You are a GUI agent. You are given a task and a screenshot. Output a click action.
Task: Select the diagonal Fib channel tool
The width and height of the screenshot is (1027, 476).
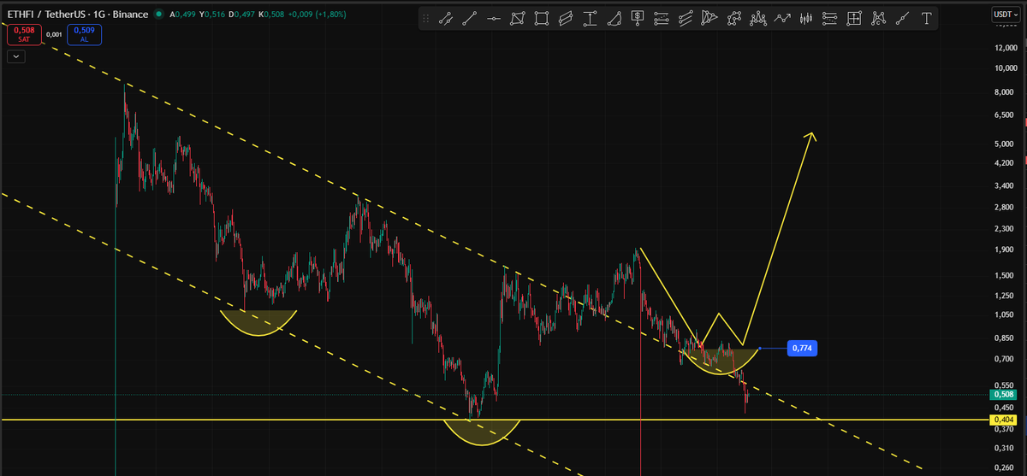(686, 18)
